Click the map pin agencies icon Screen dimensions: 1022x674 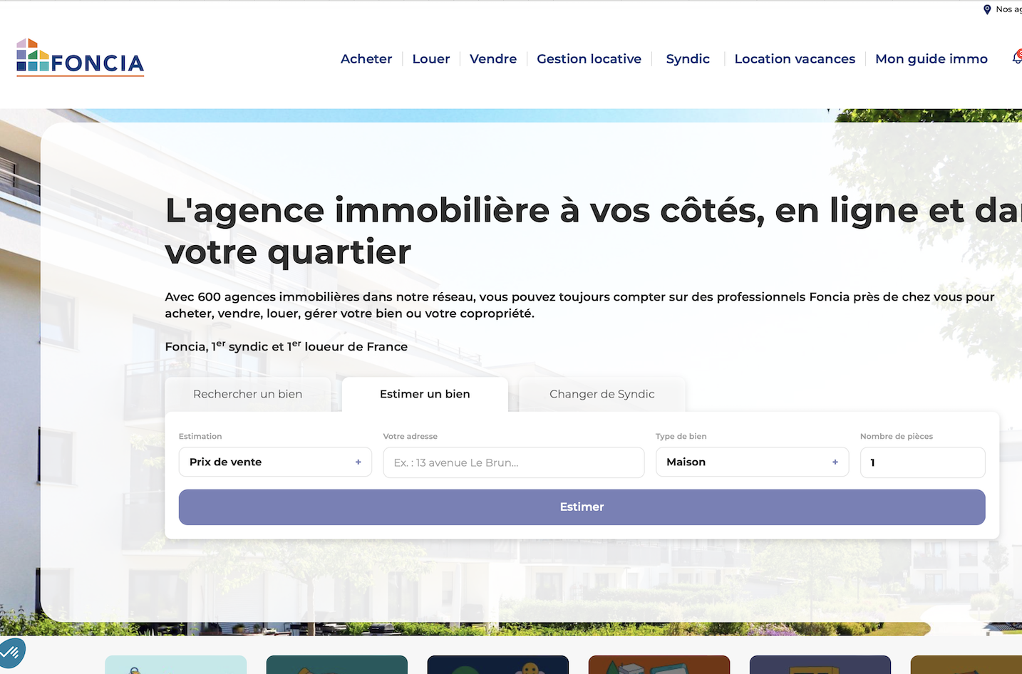tap(987, 9)
